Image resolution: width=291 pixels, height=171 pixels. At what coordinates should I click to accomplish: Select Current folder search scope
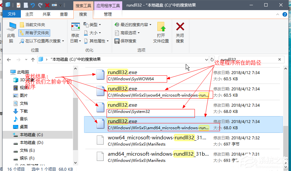[33, 25]
